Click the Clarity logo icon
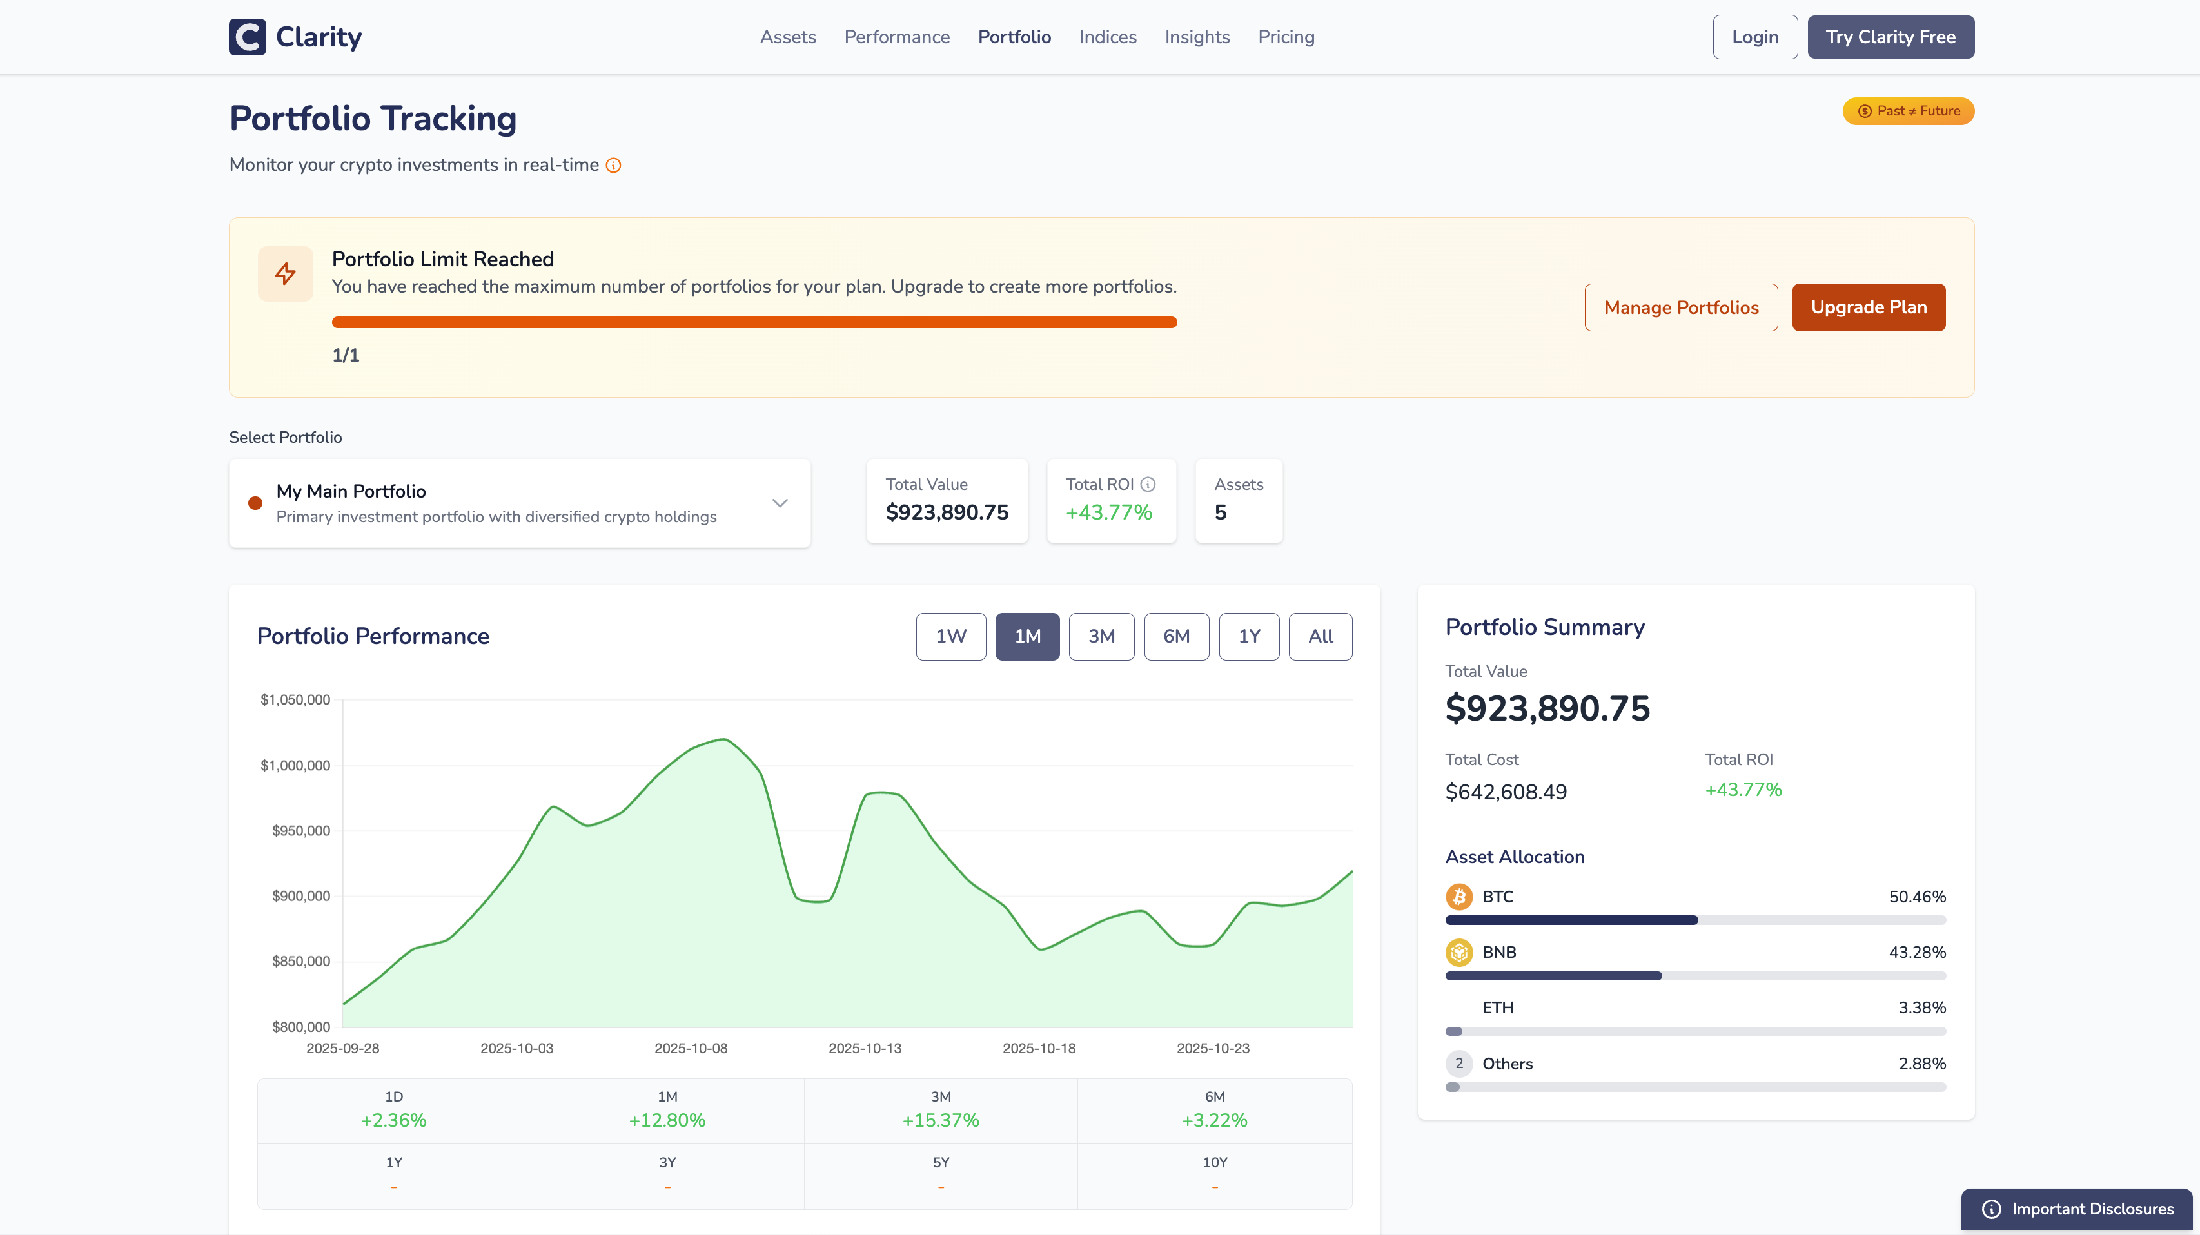The image size is (2200, 1235). click(248, 37)
